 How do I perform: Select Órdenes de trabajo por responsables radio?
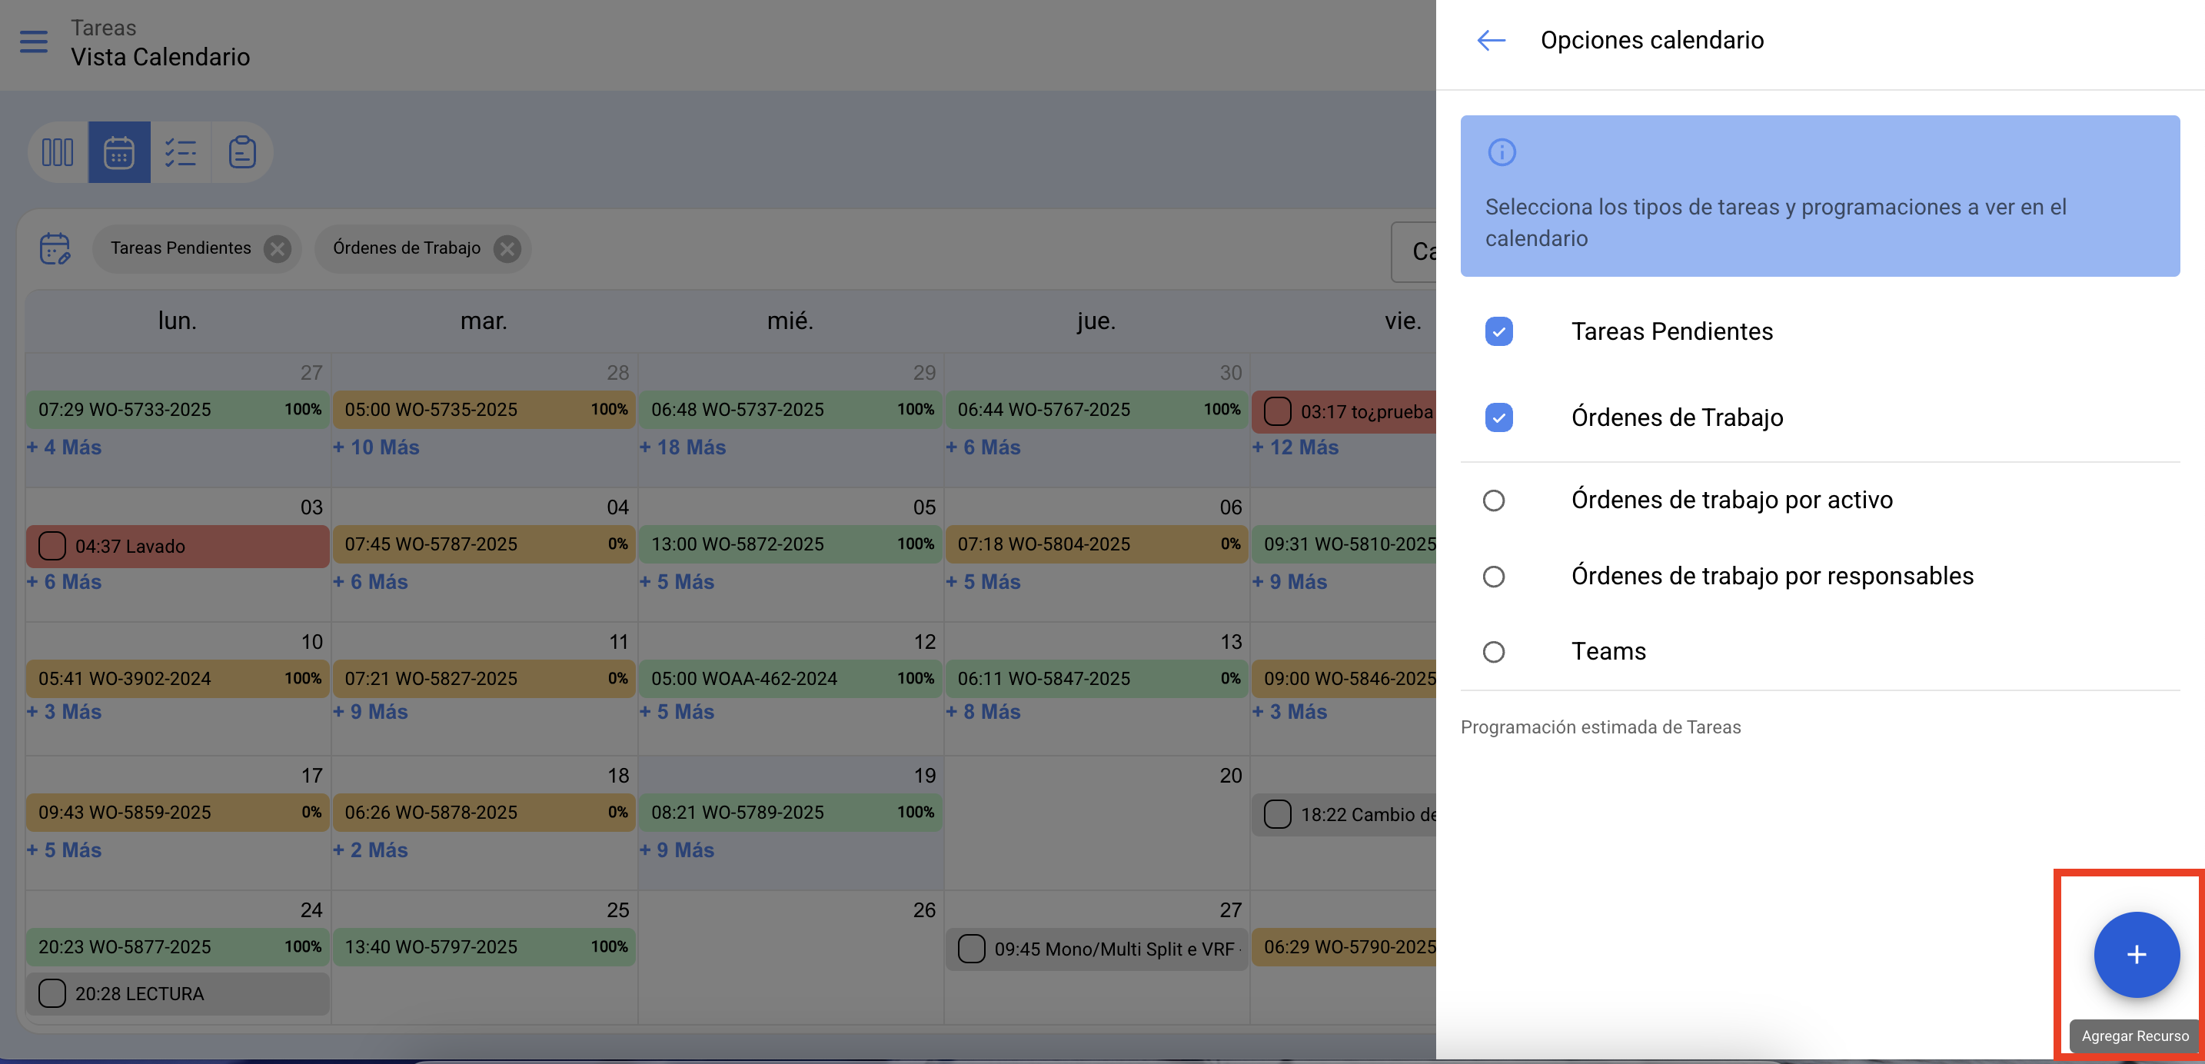pyautogui.click(x=1494, y=576)
